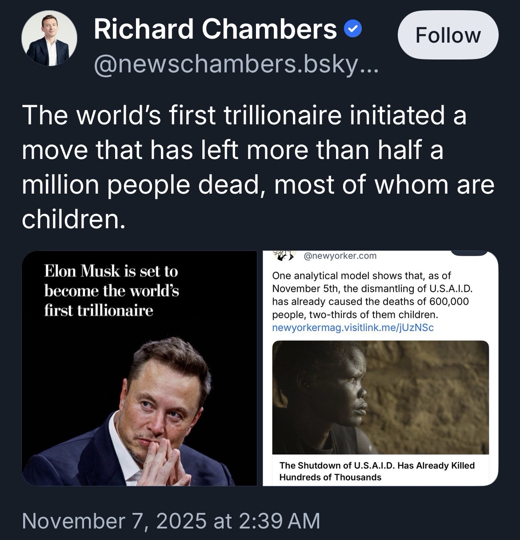Click the 2:39 AM time stamp
Viewport: 520px width, 540px height.
click(279, 520)
